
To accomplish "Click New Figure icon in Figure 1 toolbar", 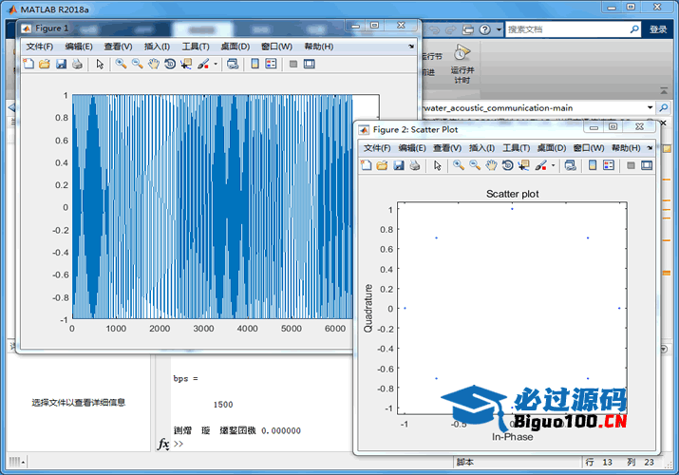I will click(28, 64).
